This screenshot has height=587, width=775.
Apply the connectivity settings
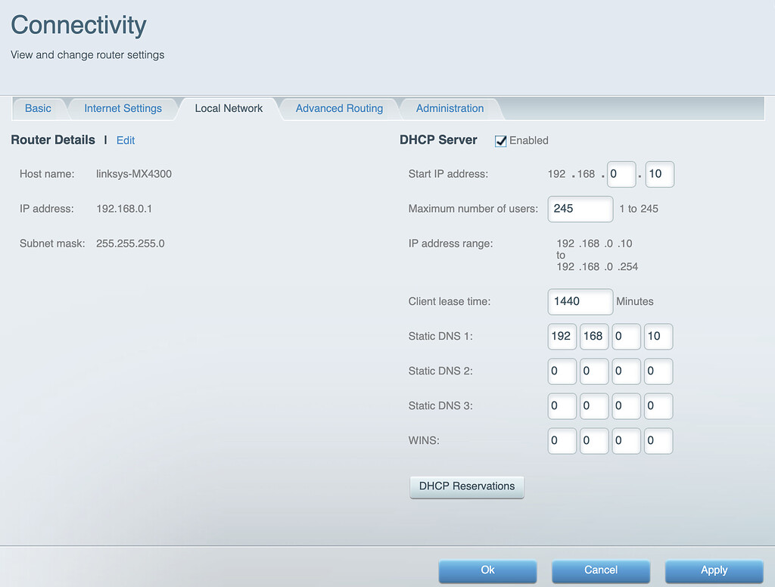point(714,570)
